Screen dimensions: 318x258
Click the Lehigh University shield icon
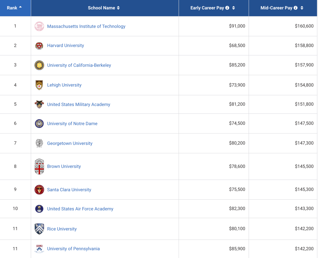pyautogui.click(x=39, y=85)
